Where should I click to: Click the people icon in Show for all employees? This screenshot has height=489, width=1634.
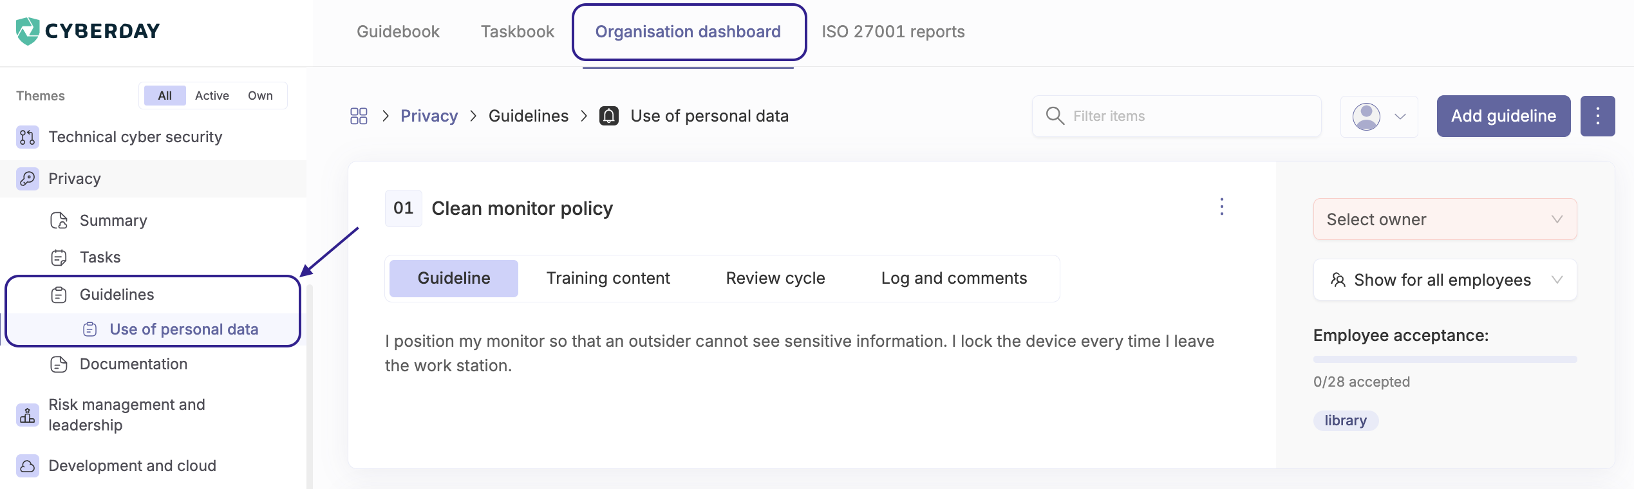(x=1338, y=280)
